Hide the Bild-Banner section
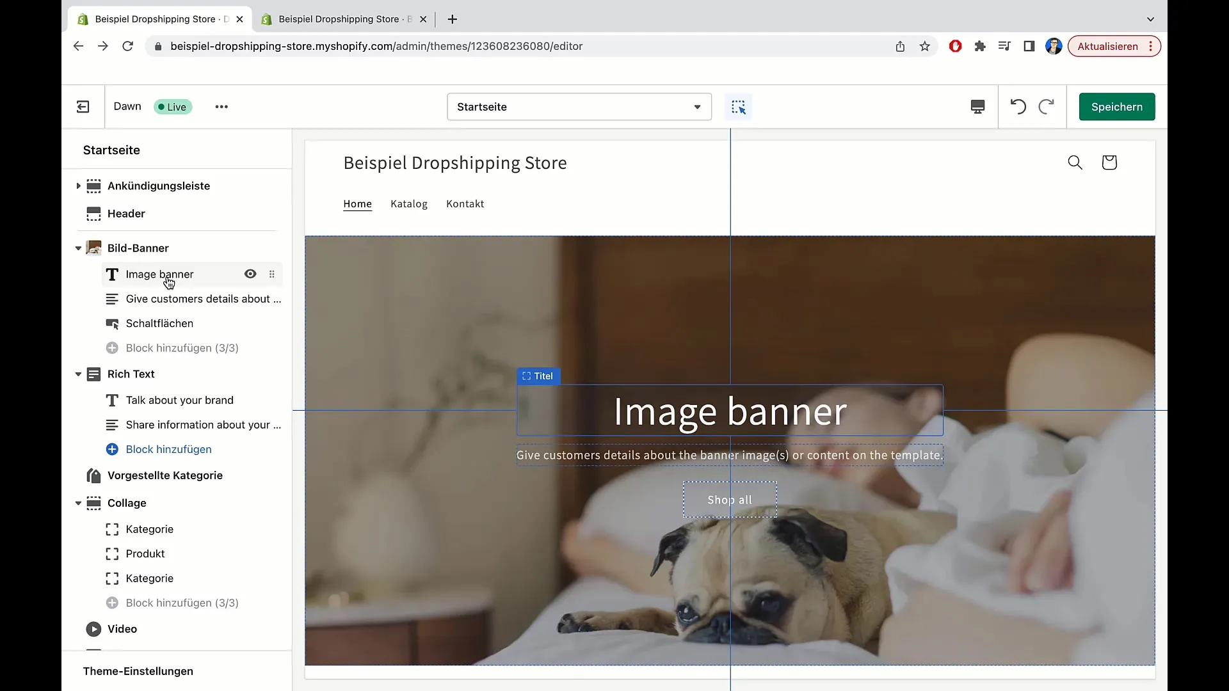The height and width of the screenshot is (691, 1229). pyautogui.click(x=251, y=247)
